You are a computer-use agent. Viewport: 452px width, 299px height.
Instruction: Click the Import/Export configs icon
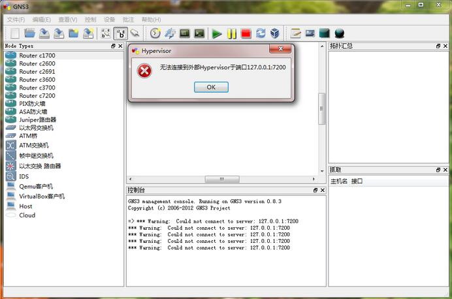[170, 33]
